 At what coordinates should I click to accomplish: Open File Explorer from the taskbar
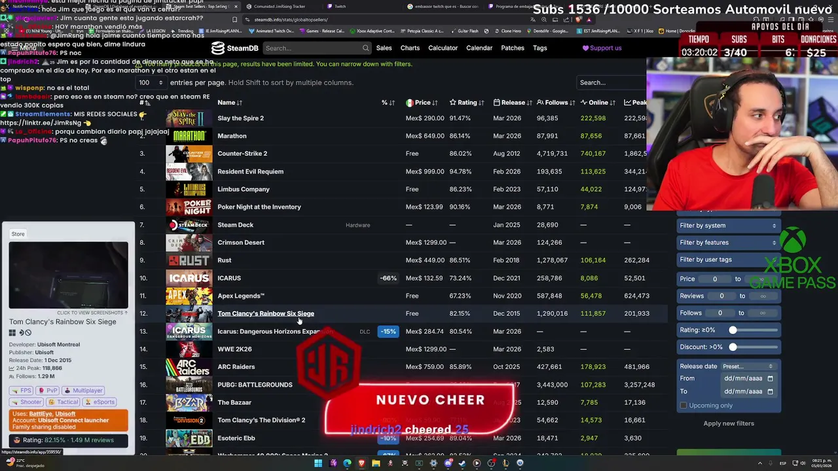click(x=376, y=463)
